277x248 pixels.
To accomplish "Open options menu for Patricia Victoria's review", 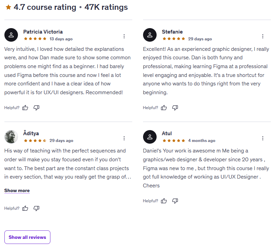I will (x=124, y=36).
